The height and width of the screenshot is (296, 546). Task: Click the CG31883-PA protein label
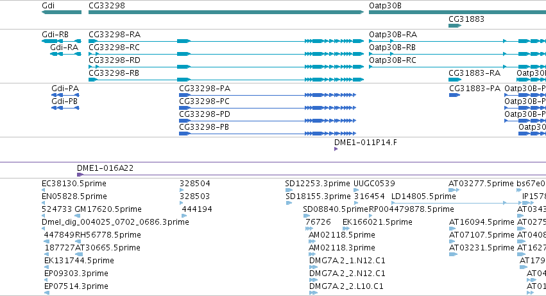point(475,89)
